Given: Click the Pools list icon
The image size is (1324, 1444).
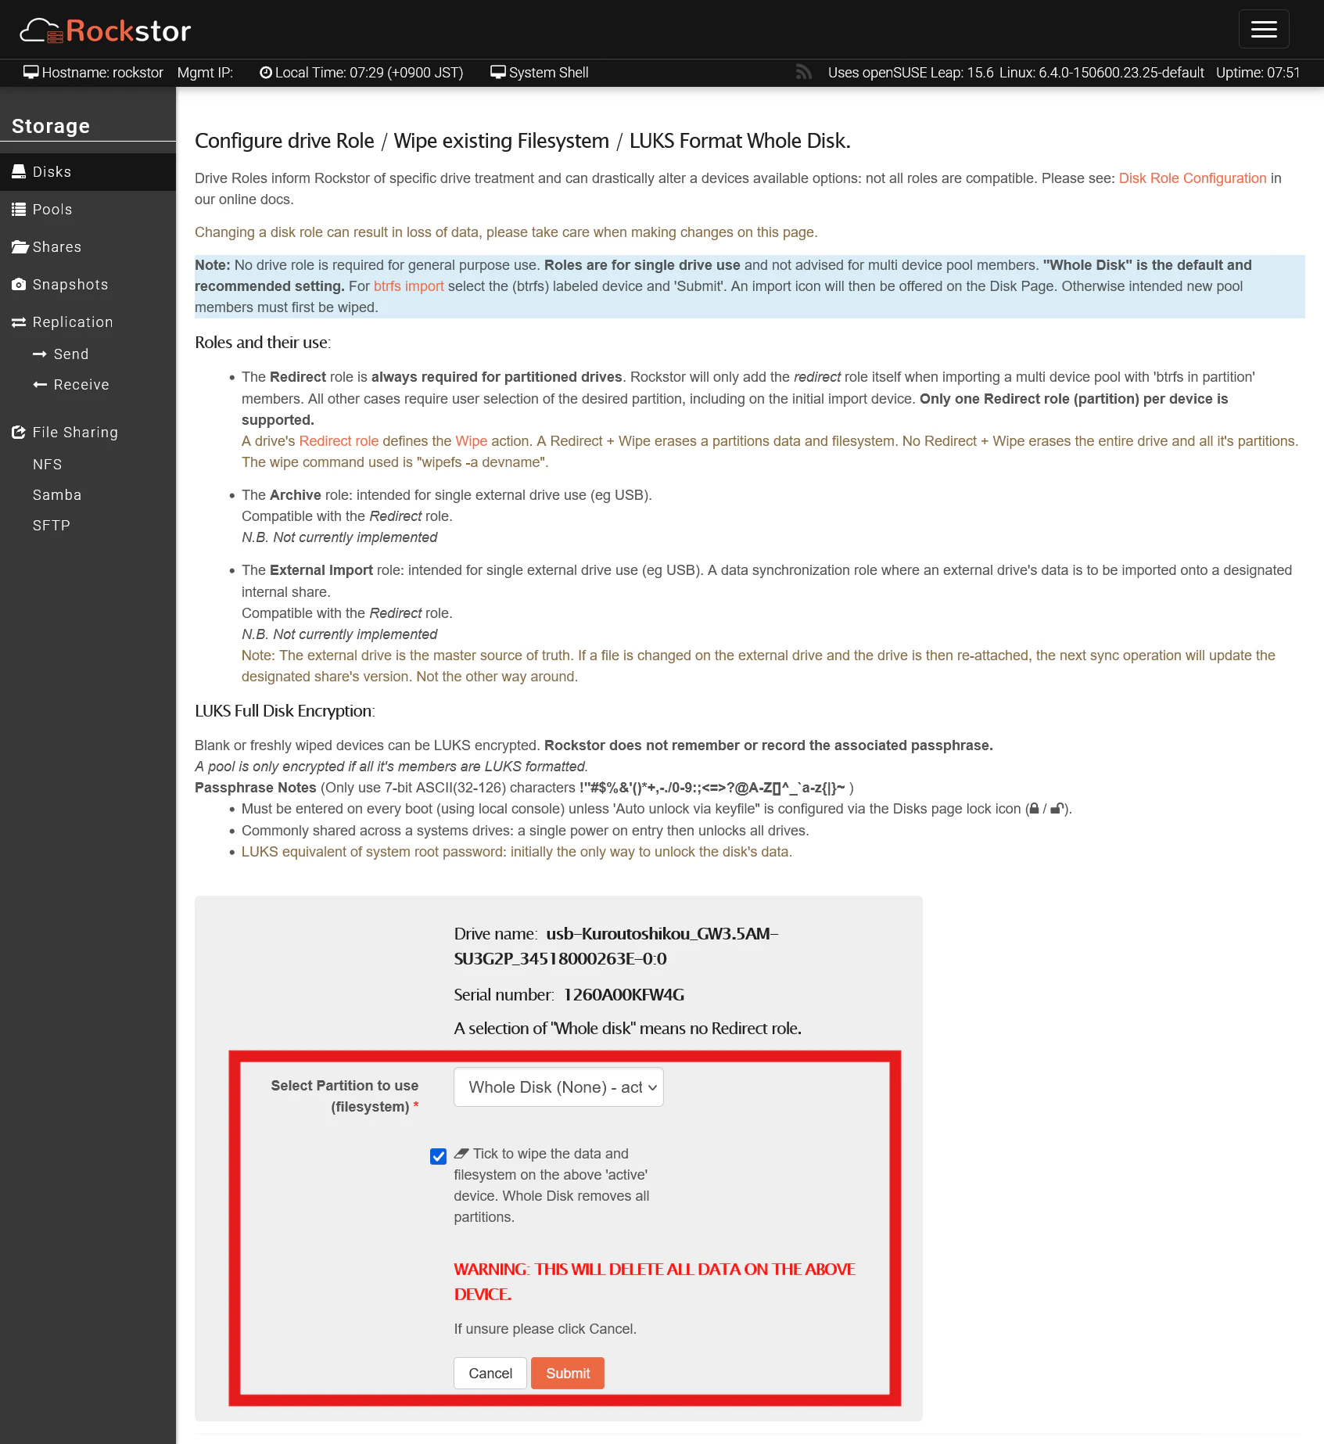Looking at the screenshot, I should point(19,209).
